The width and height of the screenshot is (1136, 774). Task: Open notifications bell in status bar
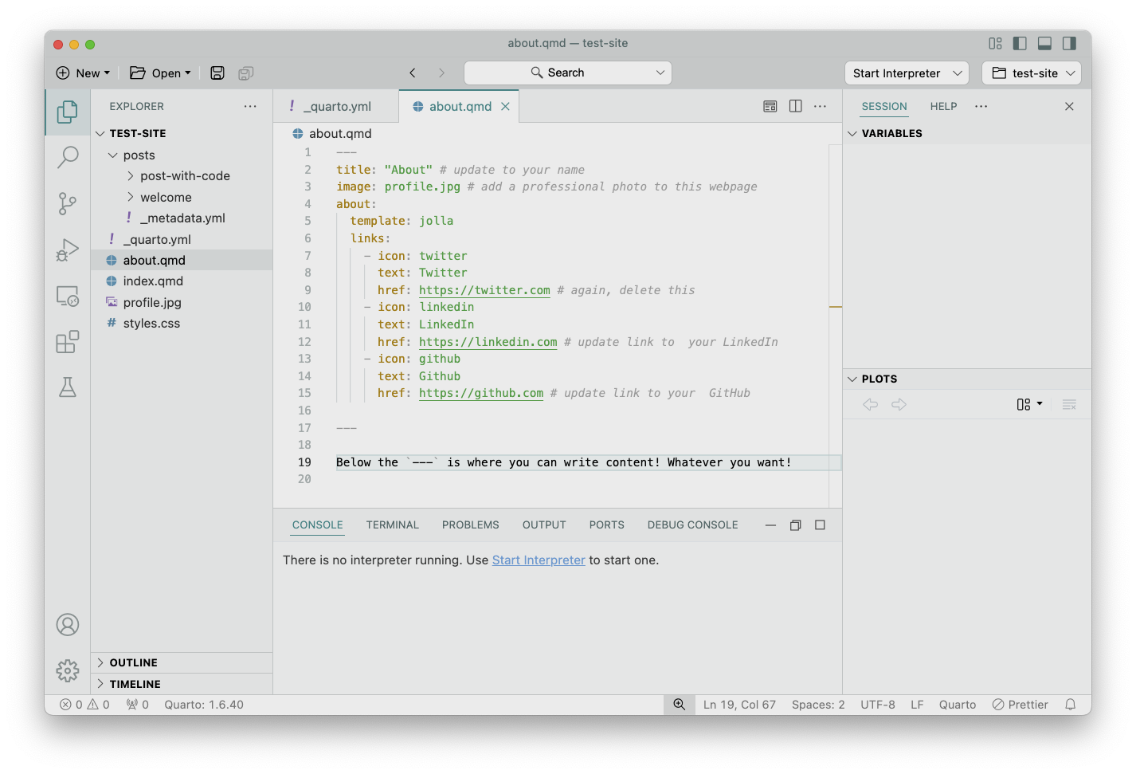coord(1071,705)
